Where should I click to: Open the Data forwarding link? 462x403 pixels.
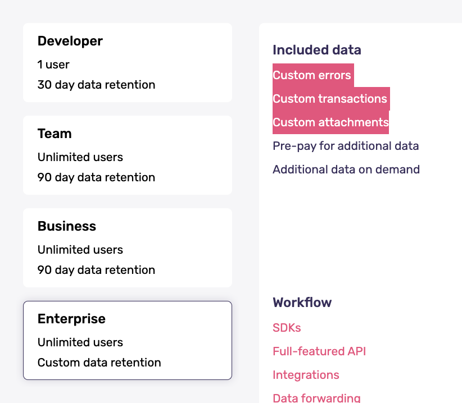pos(316,398)
